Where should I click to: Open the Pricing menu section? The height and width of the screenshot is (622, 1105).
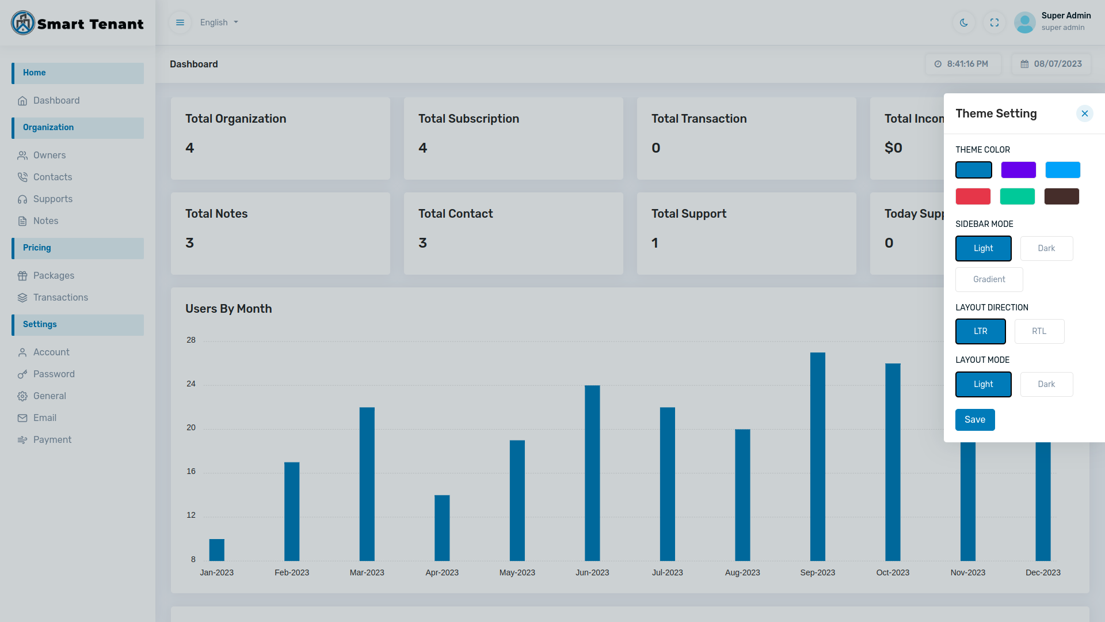(x=36, y=248)
